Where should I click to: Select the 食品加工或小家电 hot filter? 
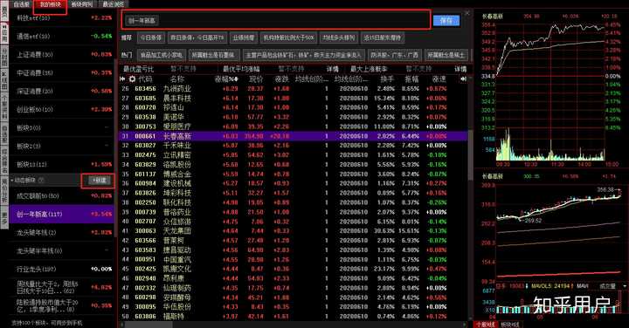click(x=162, y=54)
